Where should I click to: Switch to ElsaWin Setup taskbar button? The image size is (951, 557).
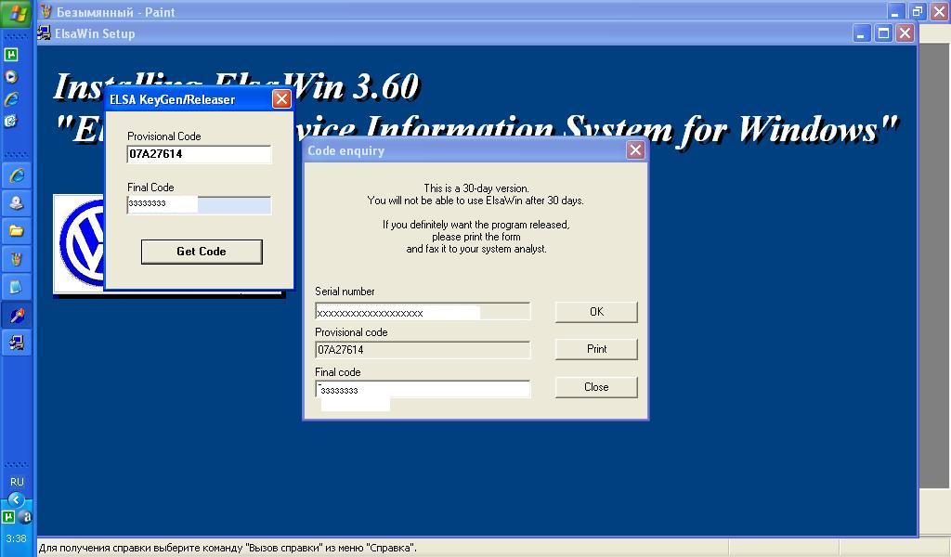(x=16, y=343)
